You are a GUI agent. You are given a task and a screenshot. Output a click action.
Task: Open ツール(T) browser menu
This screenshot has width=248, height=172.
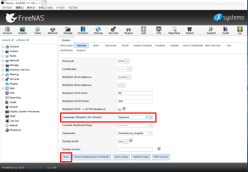point(60,8)
